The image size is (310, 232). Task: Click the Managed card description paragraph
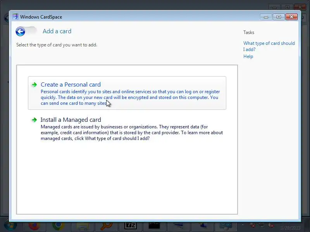point(132,133)
